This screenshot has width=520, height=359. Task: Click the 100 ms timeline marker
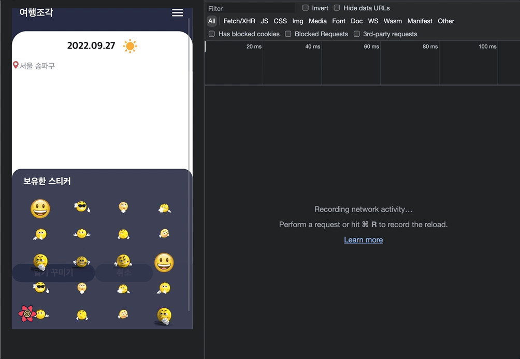click(x=487, y=47)
